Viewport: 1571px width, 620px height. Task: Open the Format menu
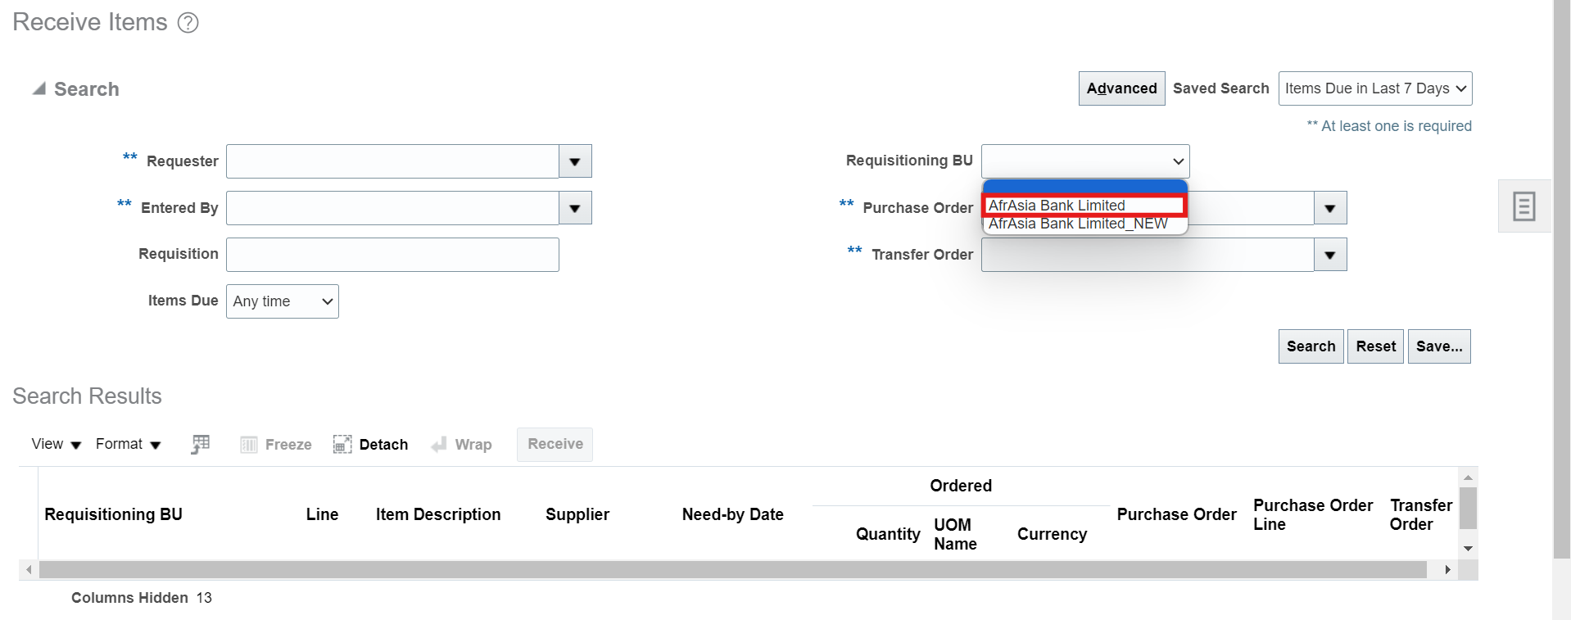click(x=120, y=444)
